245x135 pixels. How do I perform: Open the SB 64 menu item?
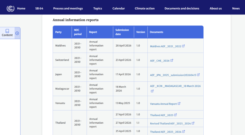point(39,8)
